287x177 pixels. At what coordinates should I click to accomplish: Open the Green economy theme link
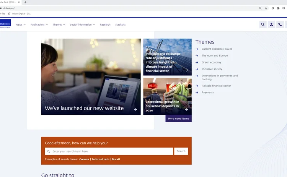[211, 62]
